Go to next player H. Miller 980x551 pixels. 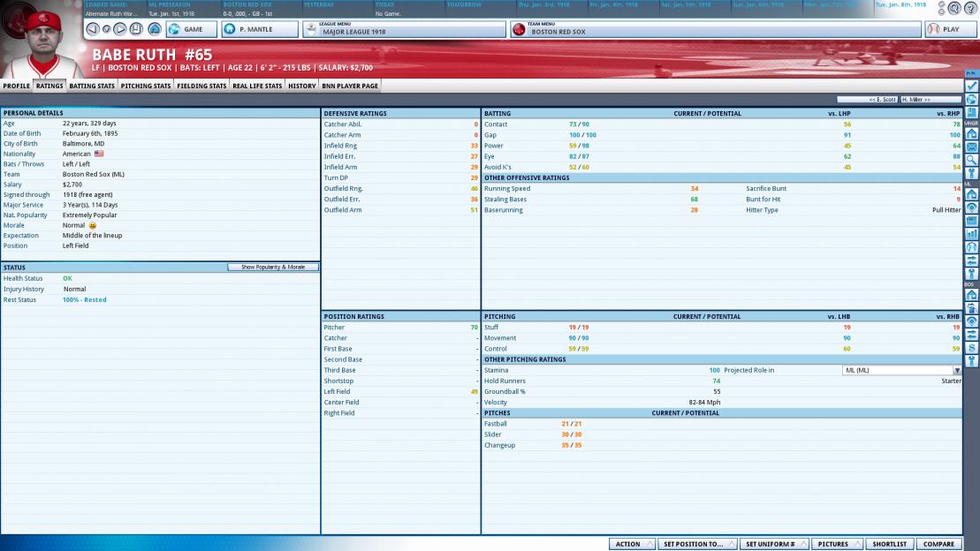click(x=930, y=100)
